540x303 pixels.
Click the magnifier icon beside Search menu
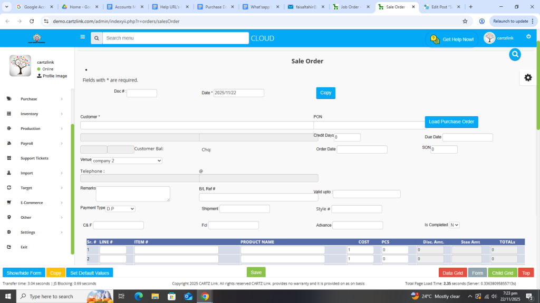(97, 38)
